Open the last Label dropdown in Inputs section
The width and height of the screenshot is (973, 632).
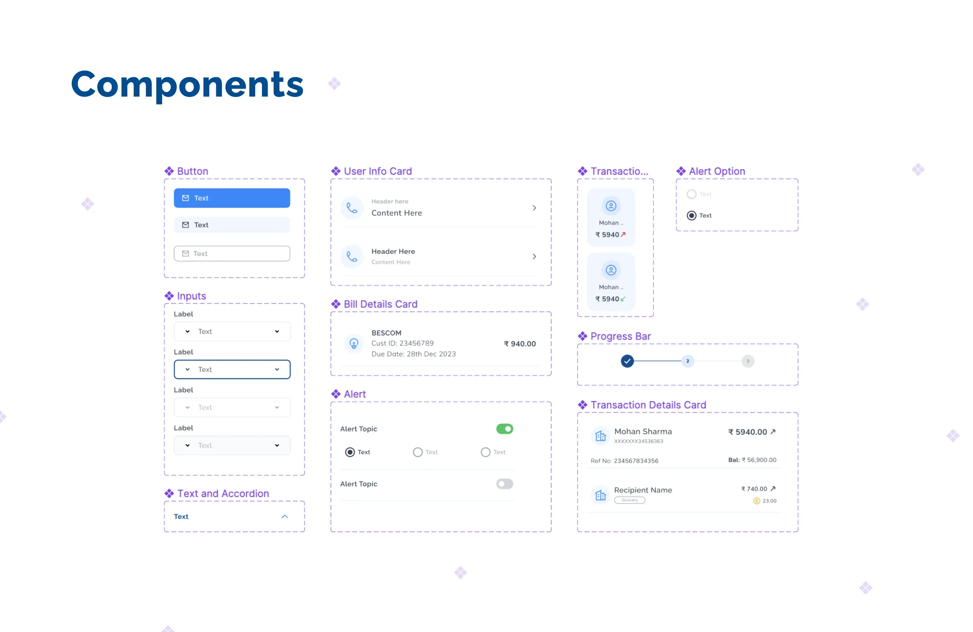coord(232,445)
